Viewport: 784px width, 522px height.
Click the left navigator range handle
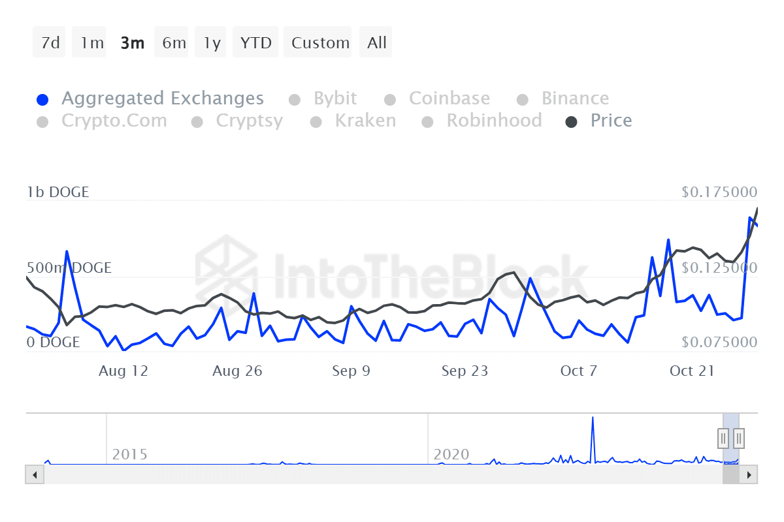(x=723, y=437)
